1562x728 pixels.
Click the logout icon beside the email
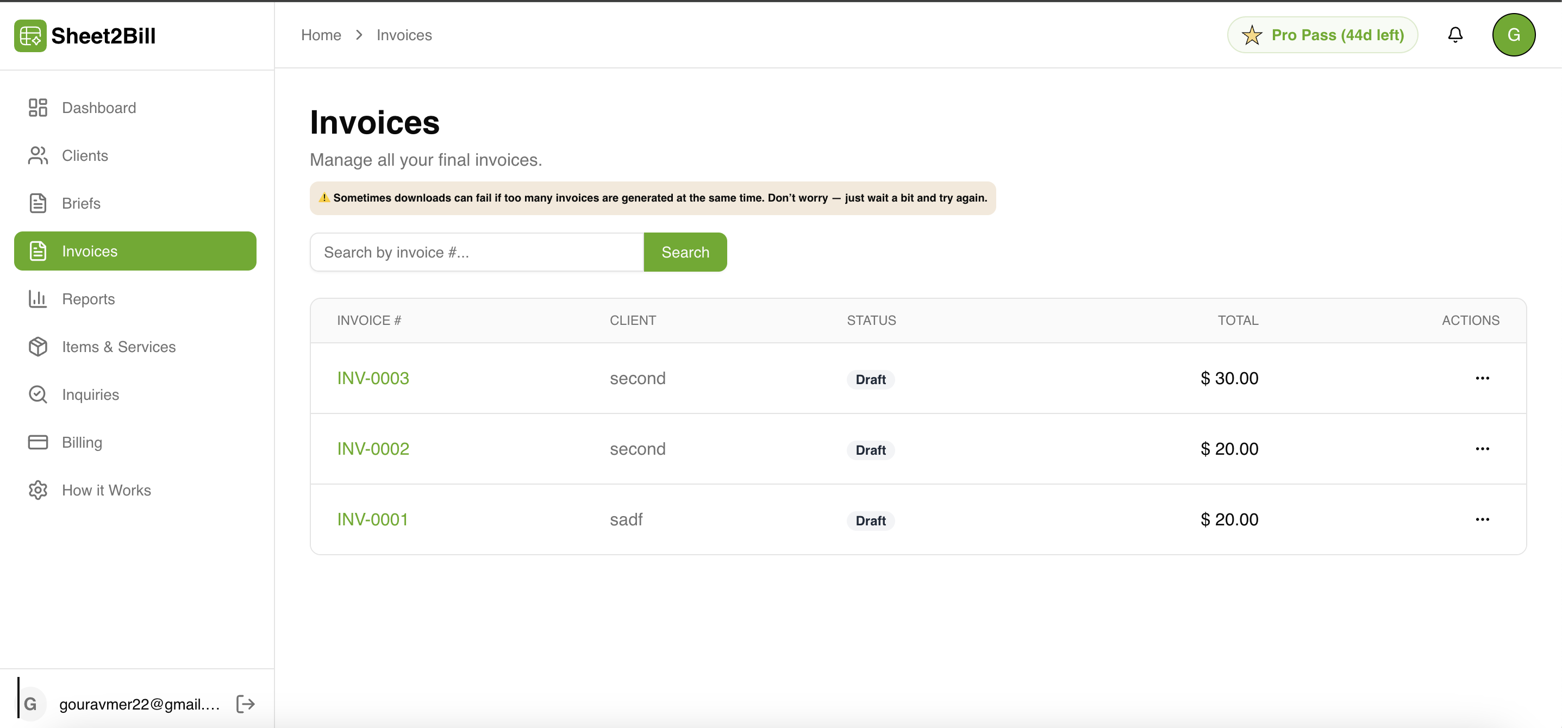tap(246, 704)
